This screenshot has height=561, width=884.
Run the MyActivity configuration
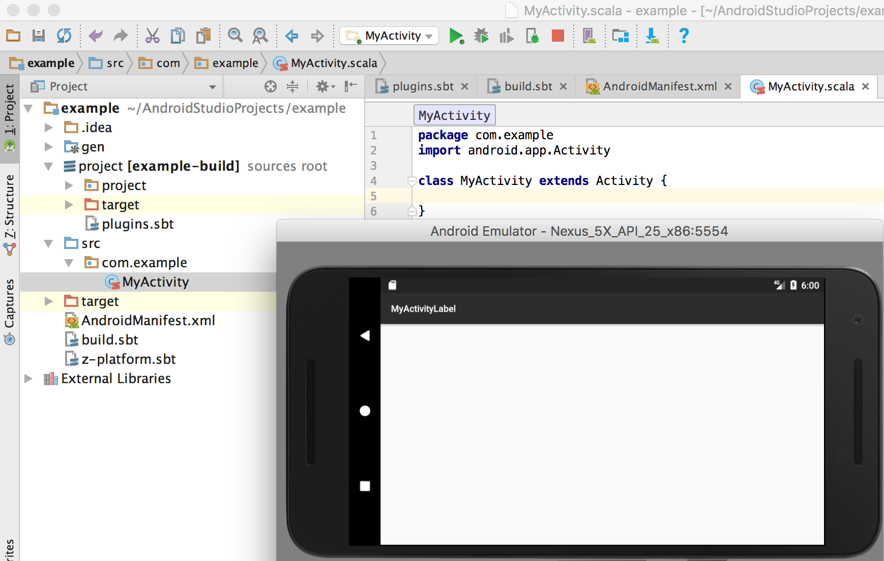(456, 36)
